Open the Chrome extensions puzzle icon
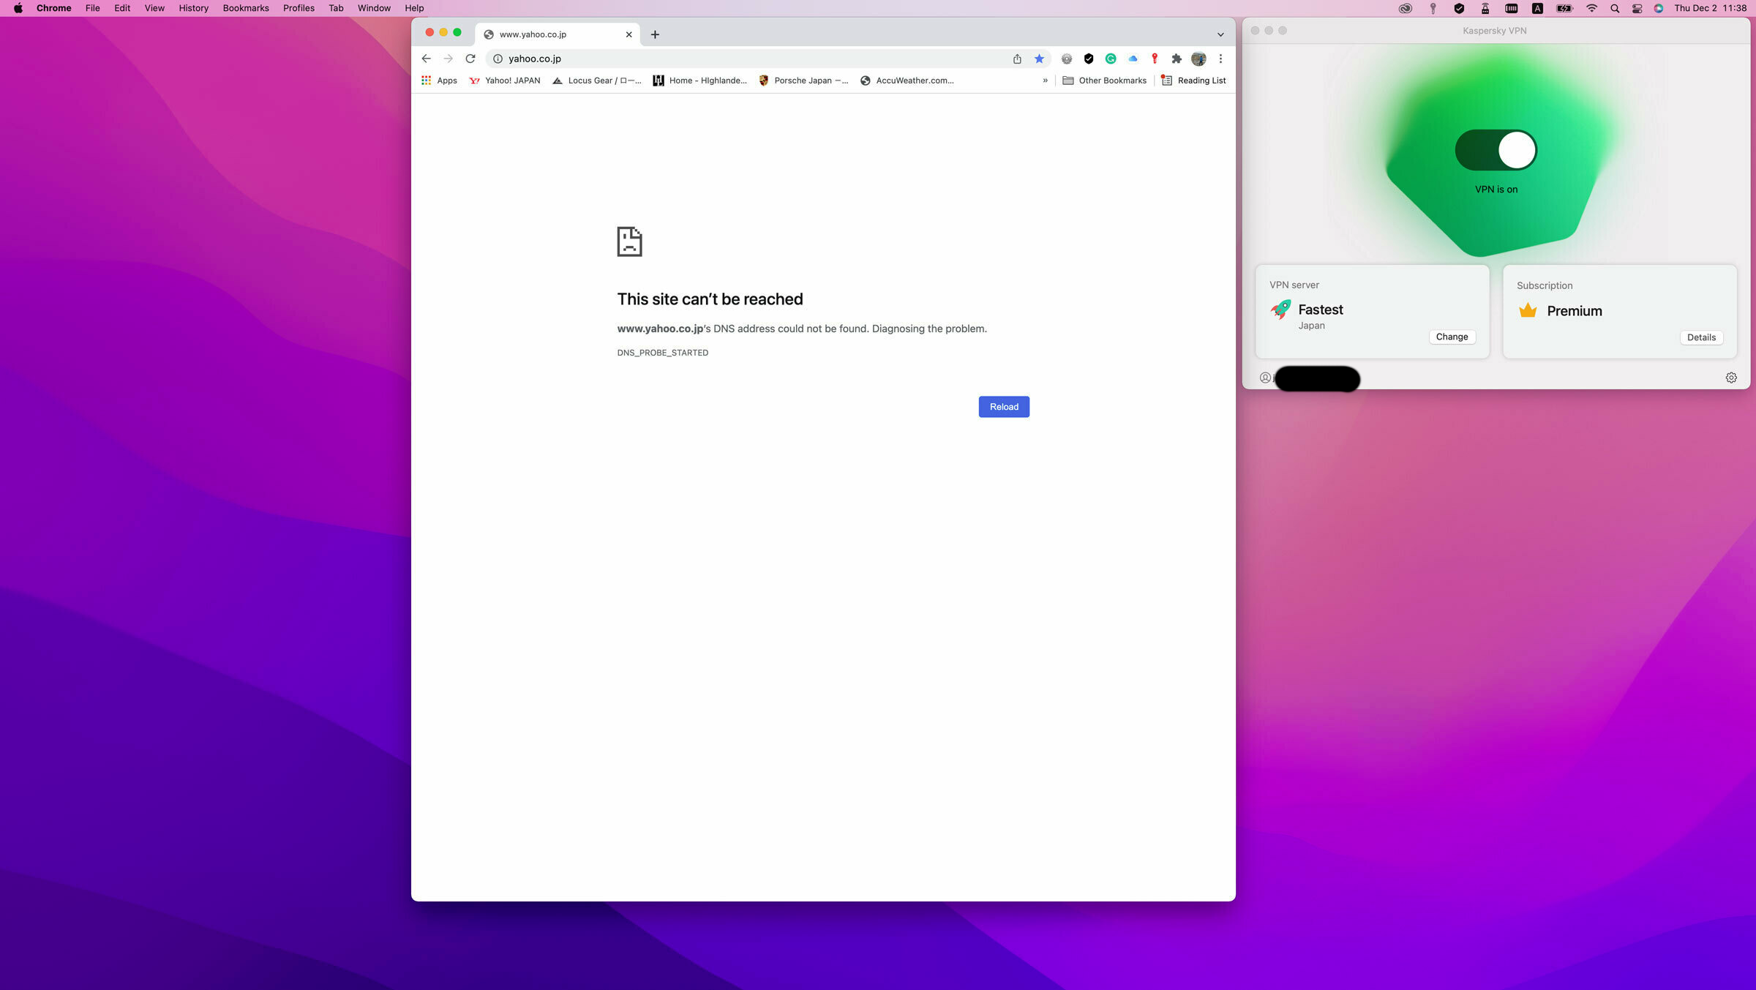This screenshot has width=1756, height=990. pos(1177,59)
